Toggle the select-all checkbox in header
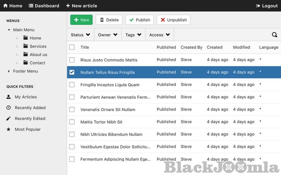This screenshot has height=175, width=281. (x=72, y=47)
